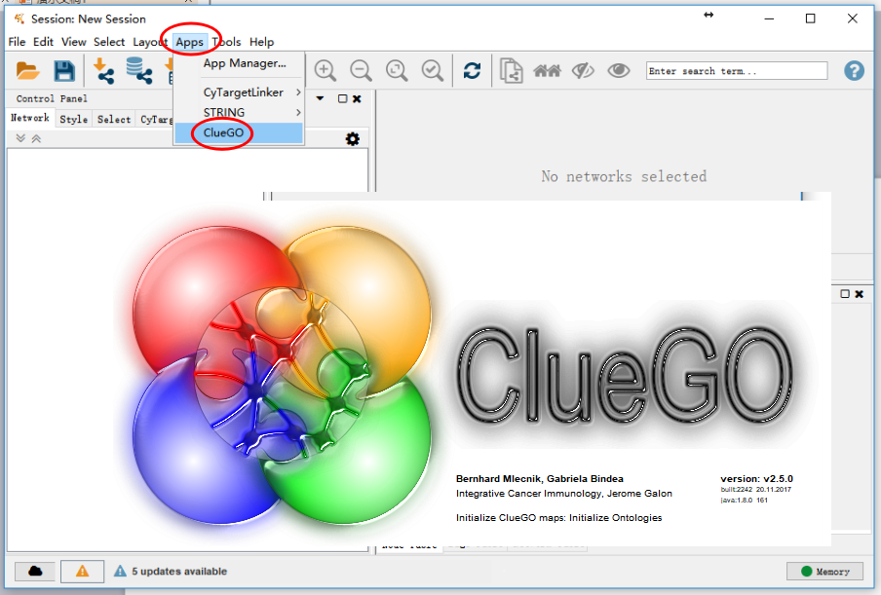
Task: Open the View menu
Action: [x=74, y=42]
